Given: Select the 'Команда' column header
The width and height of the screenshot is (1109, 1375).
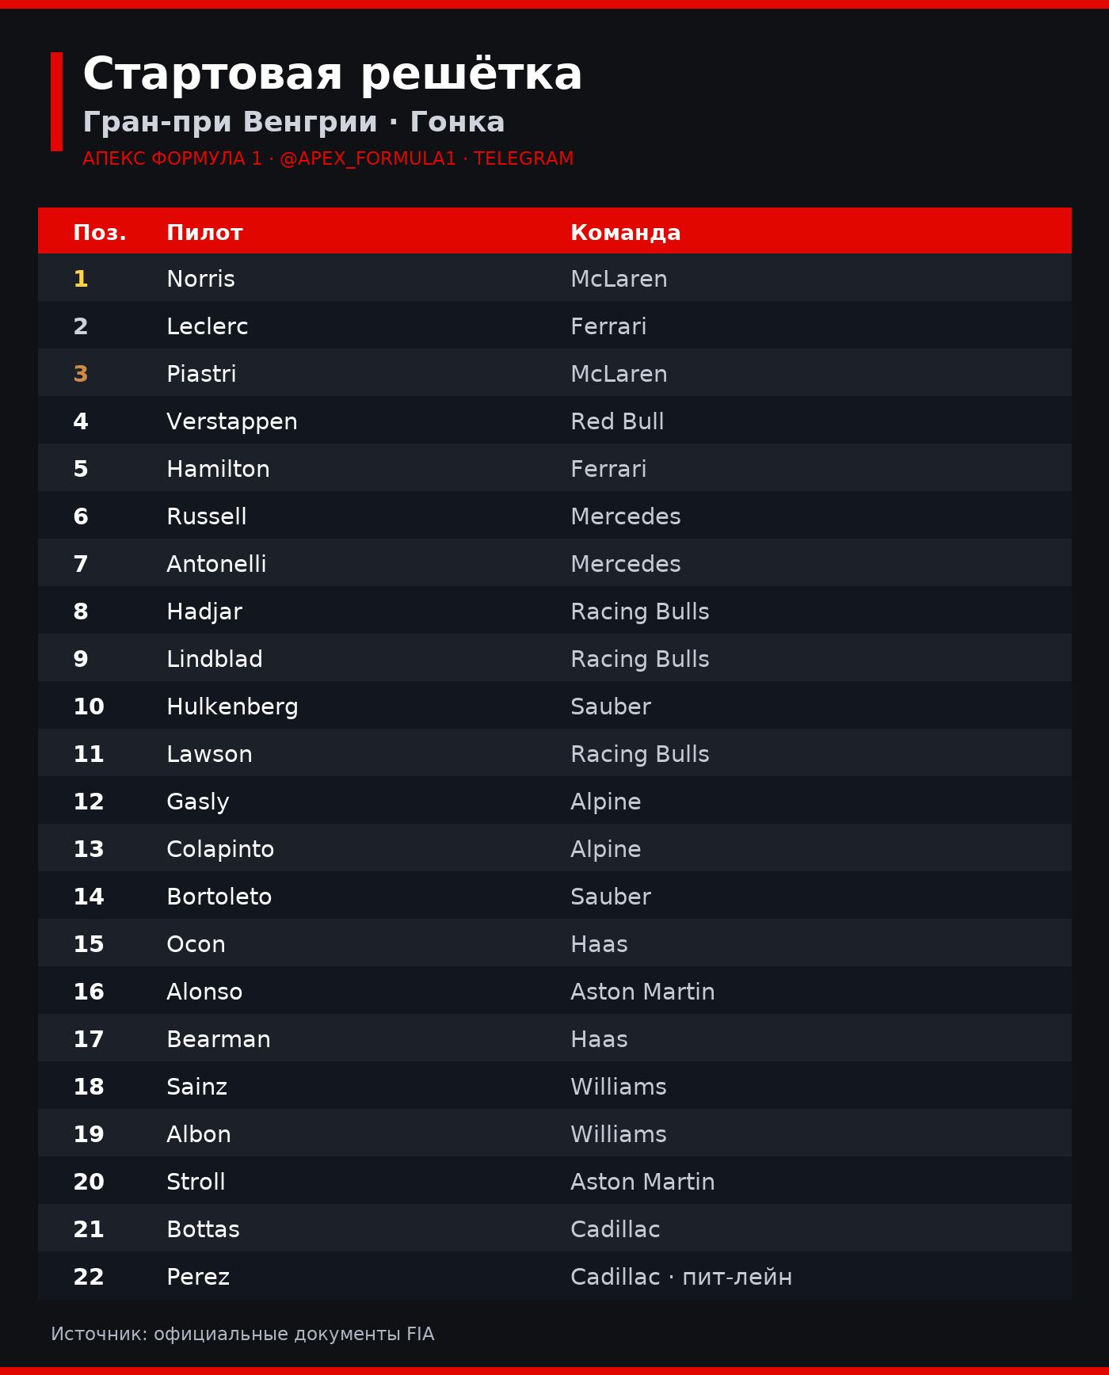Looking at the screenshot, I should [625, 232].
